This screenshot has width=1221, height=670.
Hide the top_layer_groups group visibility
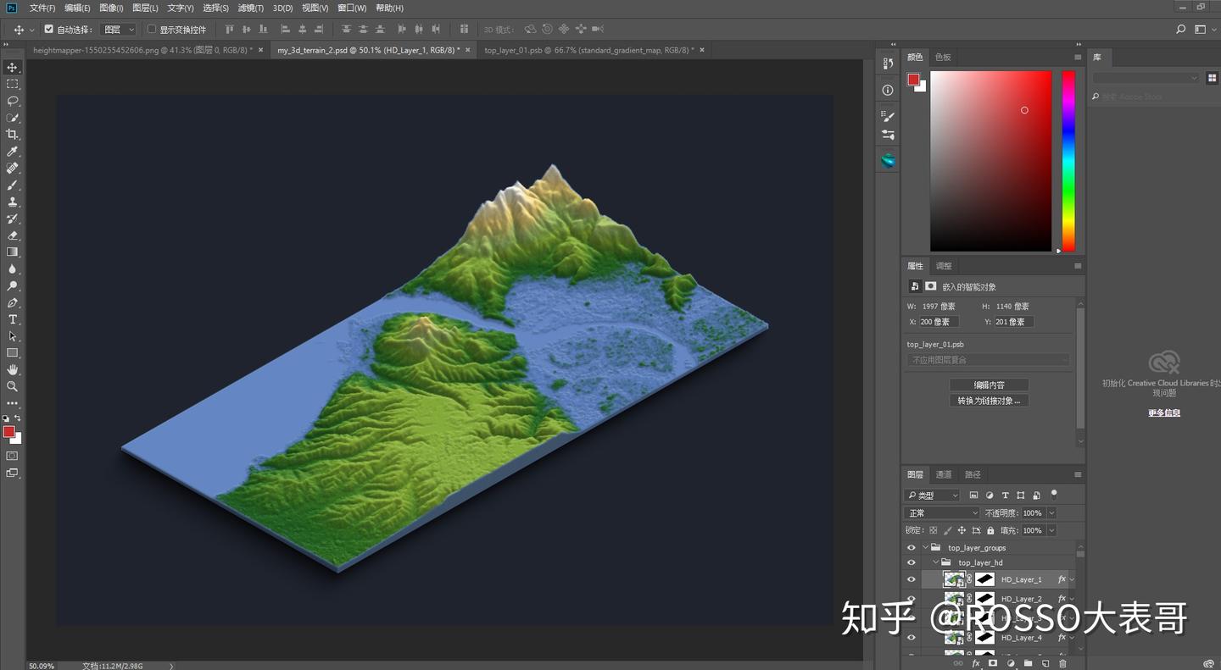coord(911,547)
